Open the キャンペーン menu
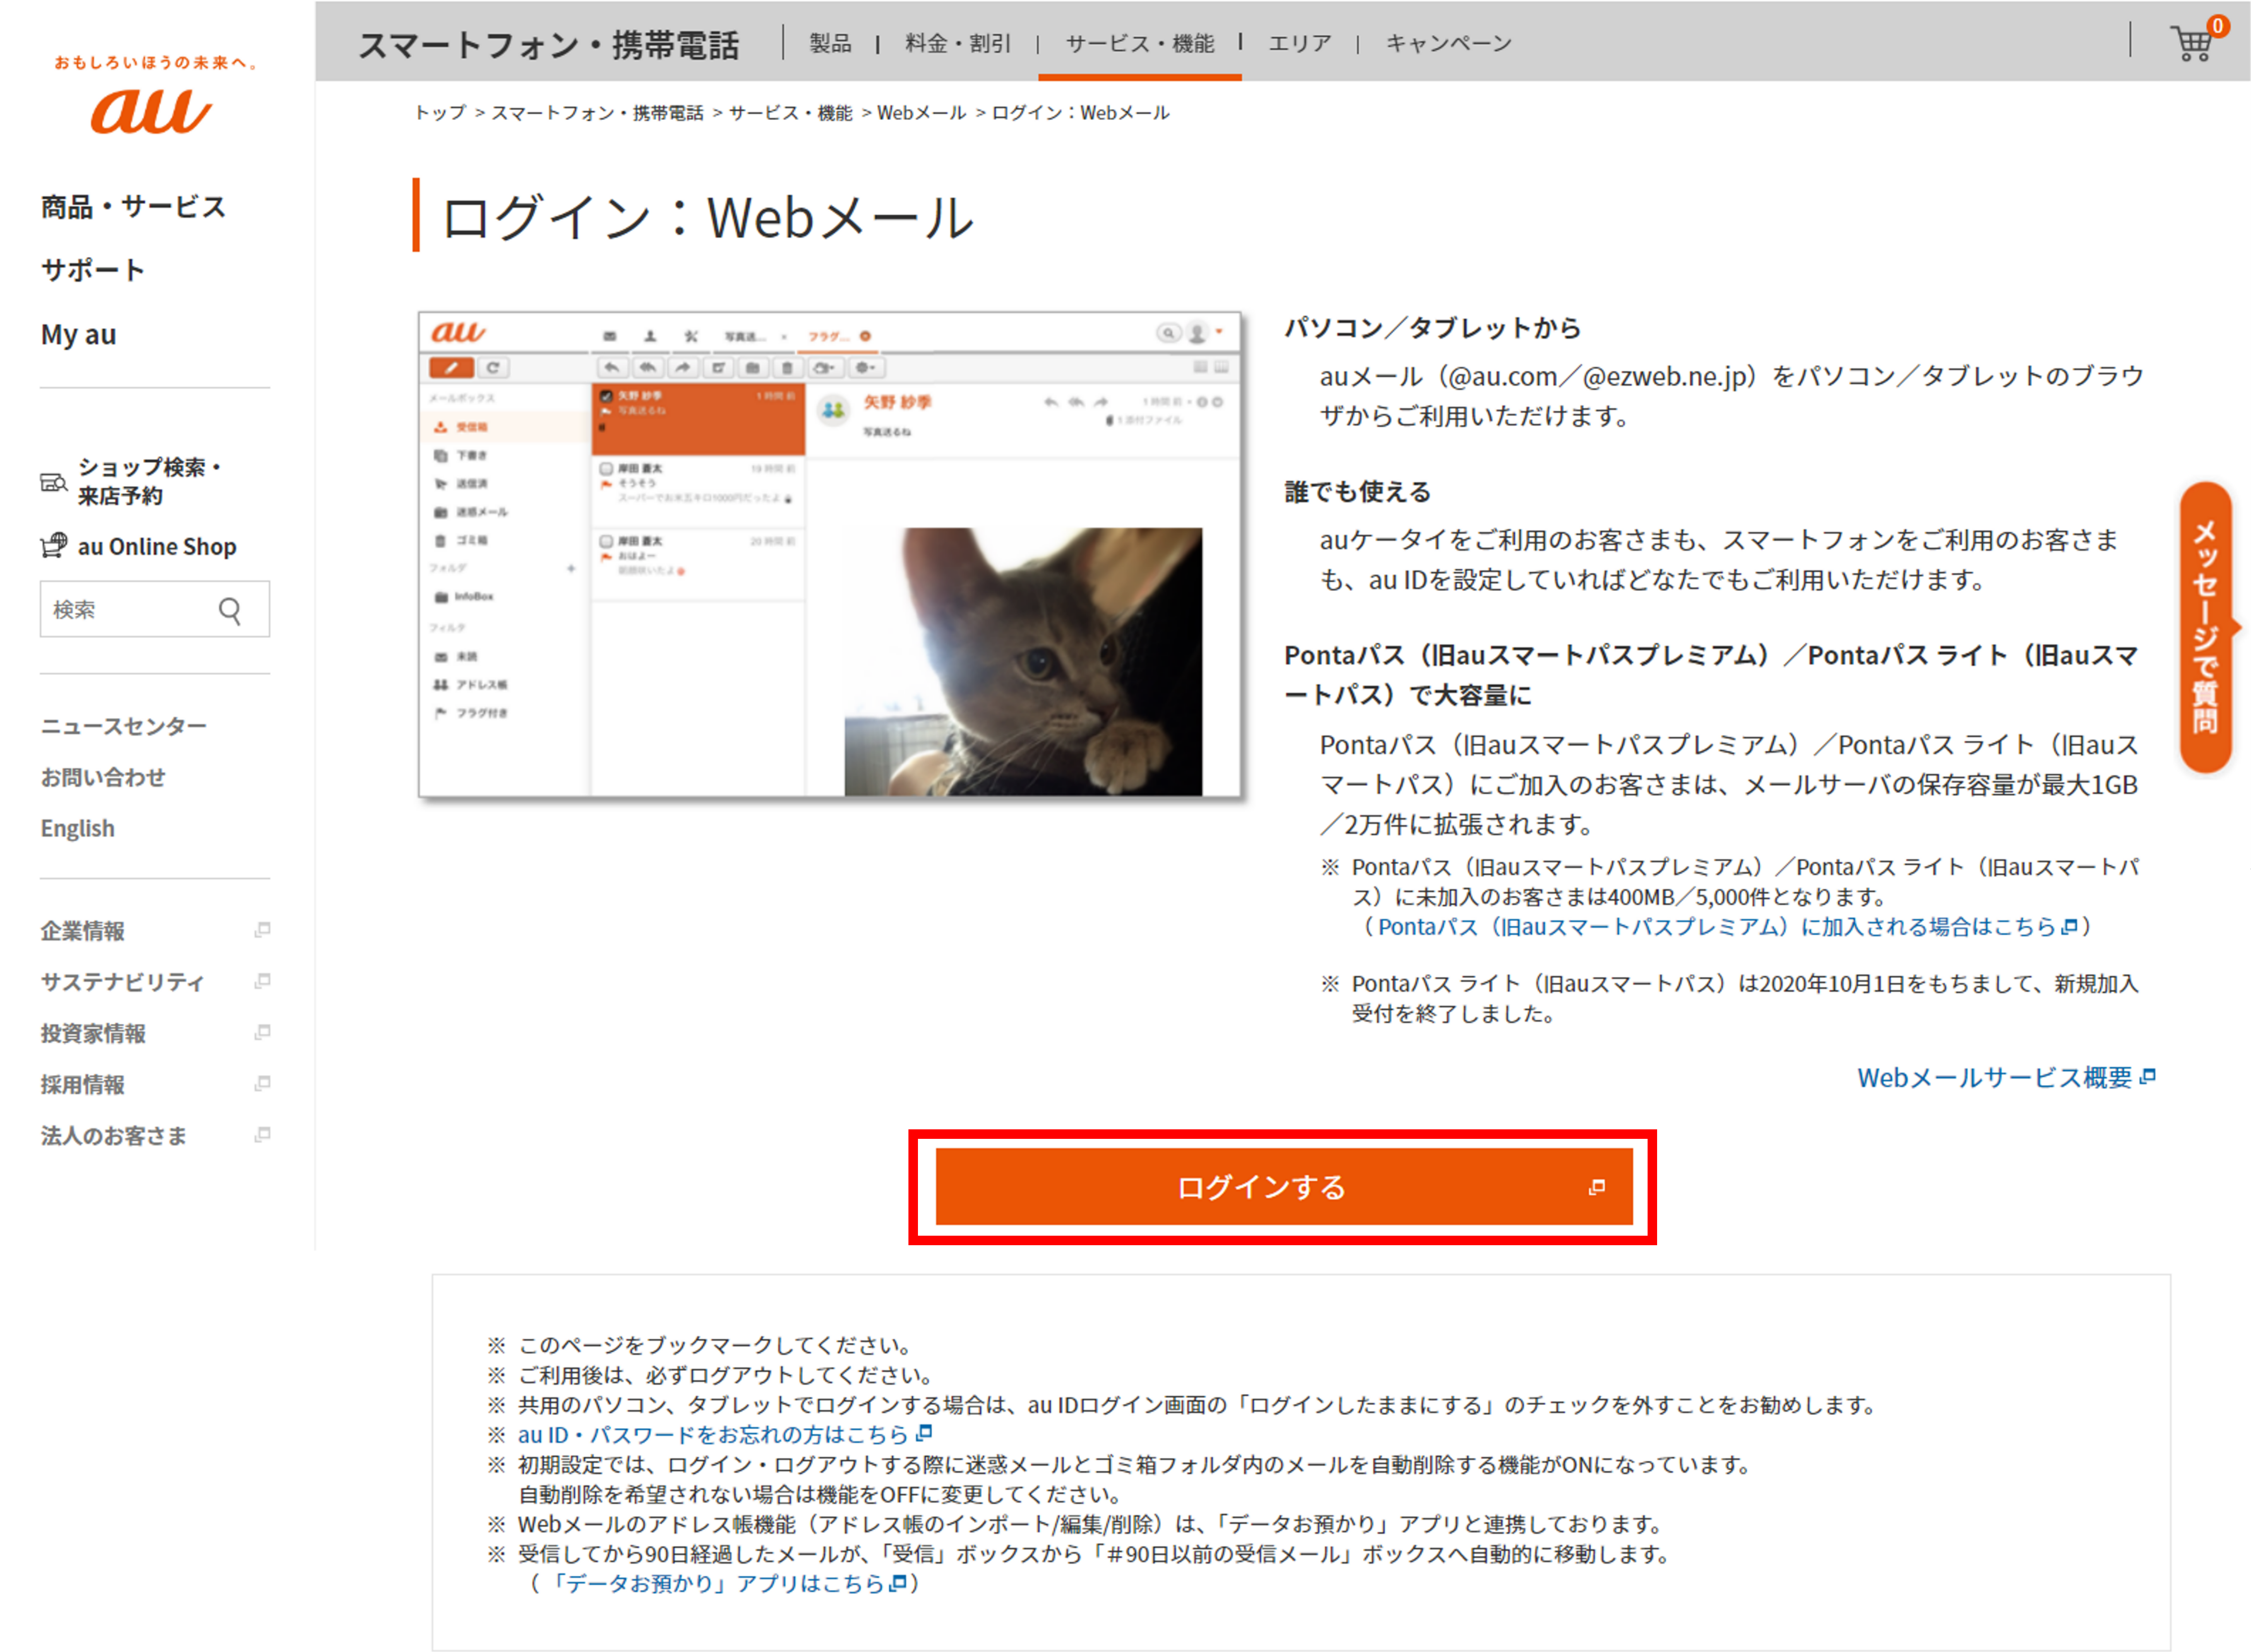 coord(1449,43)
